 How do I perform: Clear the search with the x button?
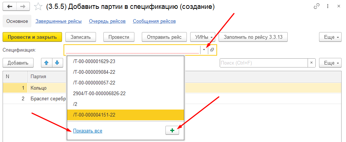(x=311, y=63)
